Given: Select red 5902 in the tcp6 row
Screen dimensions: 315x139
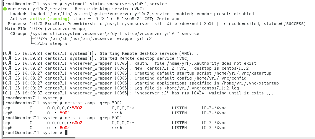Looking at the screenshot, I should coord(65,113).
